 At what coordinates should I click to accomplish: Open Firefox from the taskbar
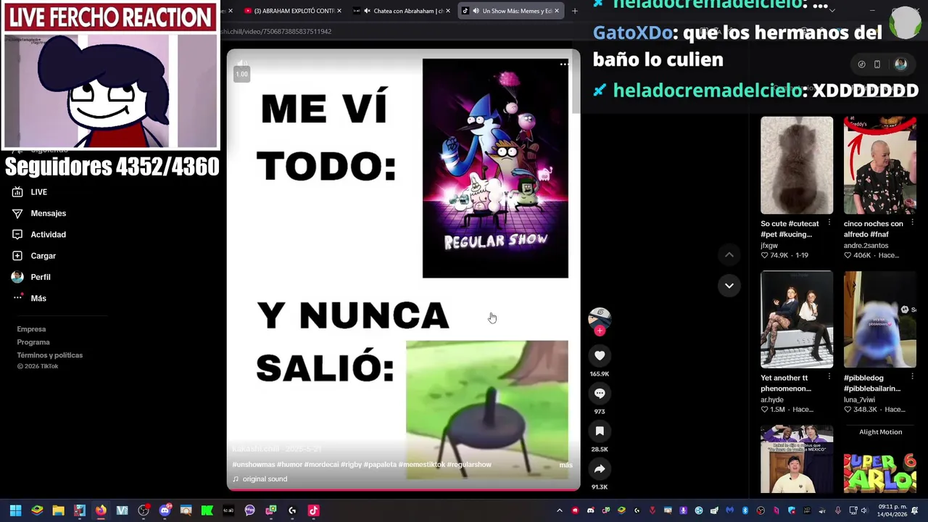[x=101, y=510]
